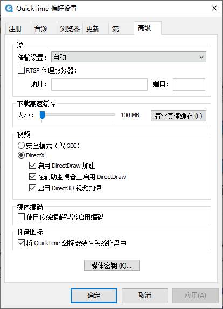Image resolution: width=223 pixels, height=309 pixels.
Task: Check 使用传统编解码器启用编码
Action: 21,217
